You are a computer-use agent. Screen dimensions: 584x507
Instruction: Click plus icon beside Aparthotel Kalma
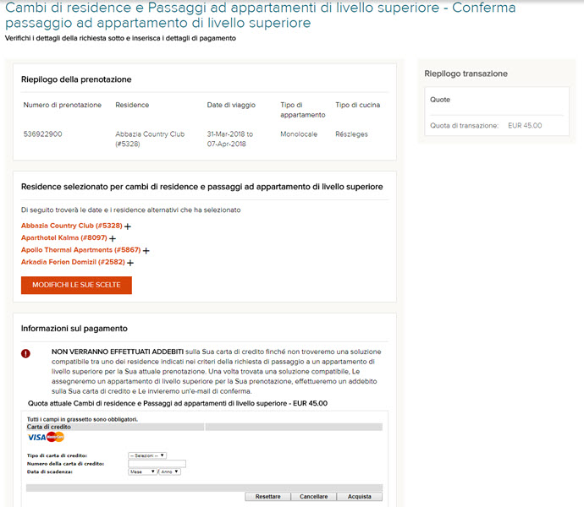point(113,239)
